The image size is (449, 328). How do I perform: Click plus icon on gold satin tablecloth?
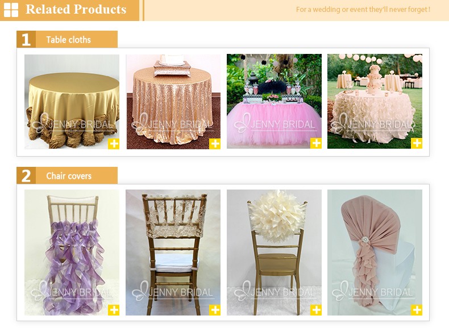(114, 144)
